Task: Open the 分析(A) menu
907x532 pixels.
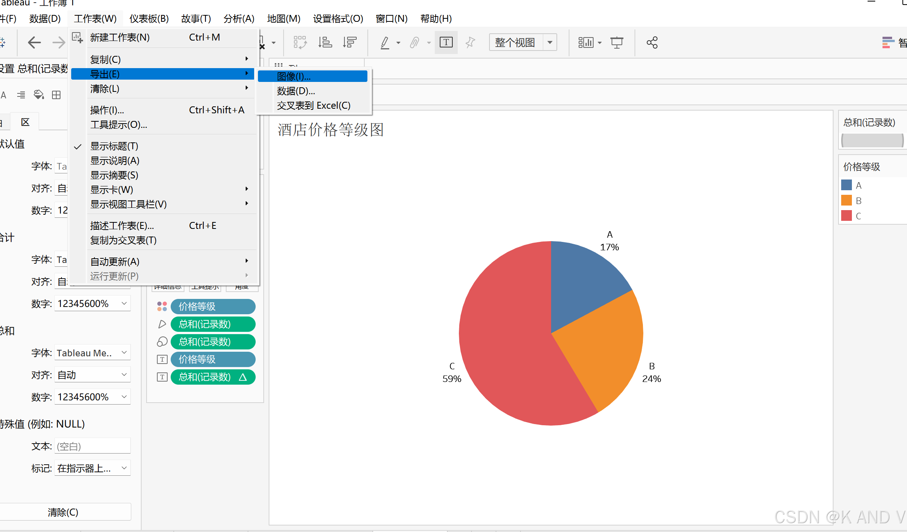Action: pyautogui.click(x=239, y=18)
